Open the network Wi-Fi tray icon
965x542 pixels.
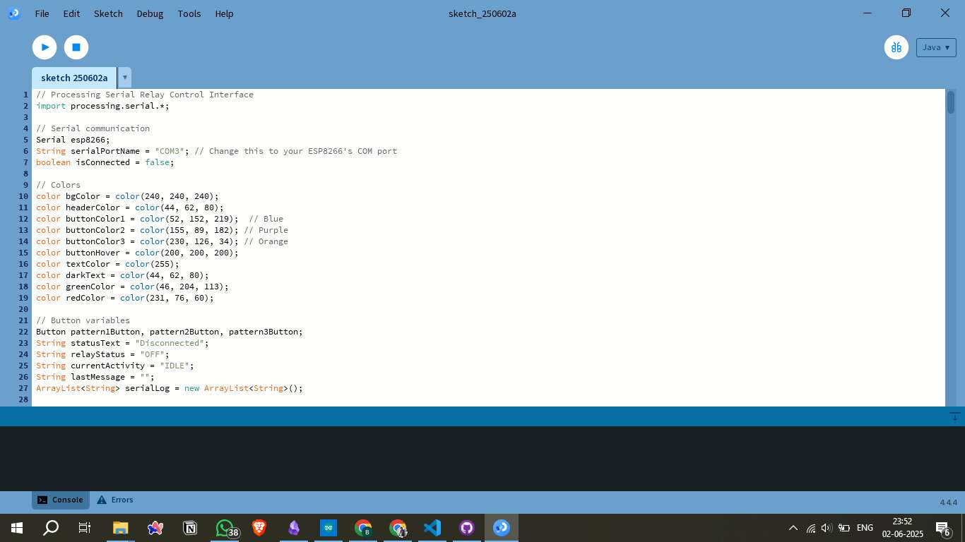[x=810, y=528]
